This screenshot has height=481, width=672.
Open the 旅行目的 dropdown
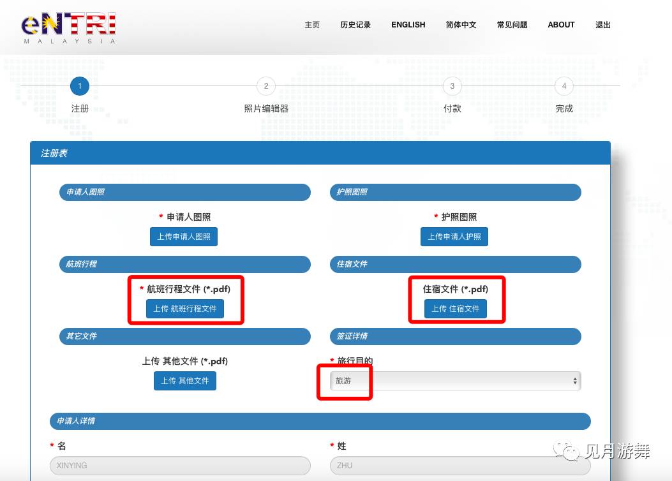[454, 380]
